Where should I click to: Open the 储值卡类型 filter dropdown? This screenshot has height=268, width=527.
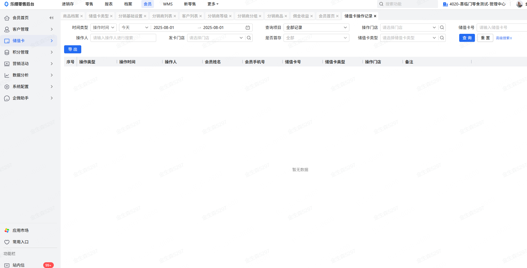[409, 38]
